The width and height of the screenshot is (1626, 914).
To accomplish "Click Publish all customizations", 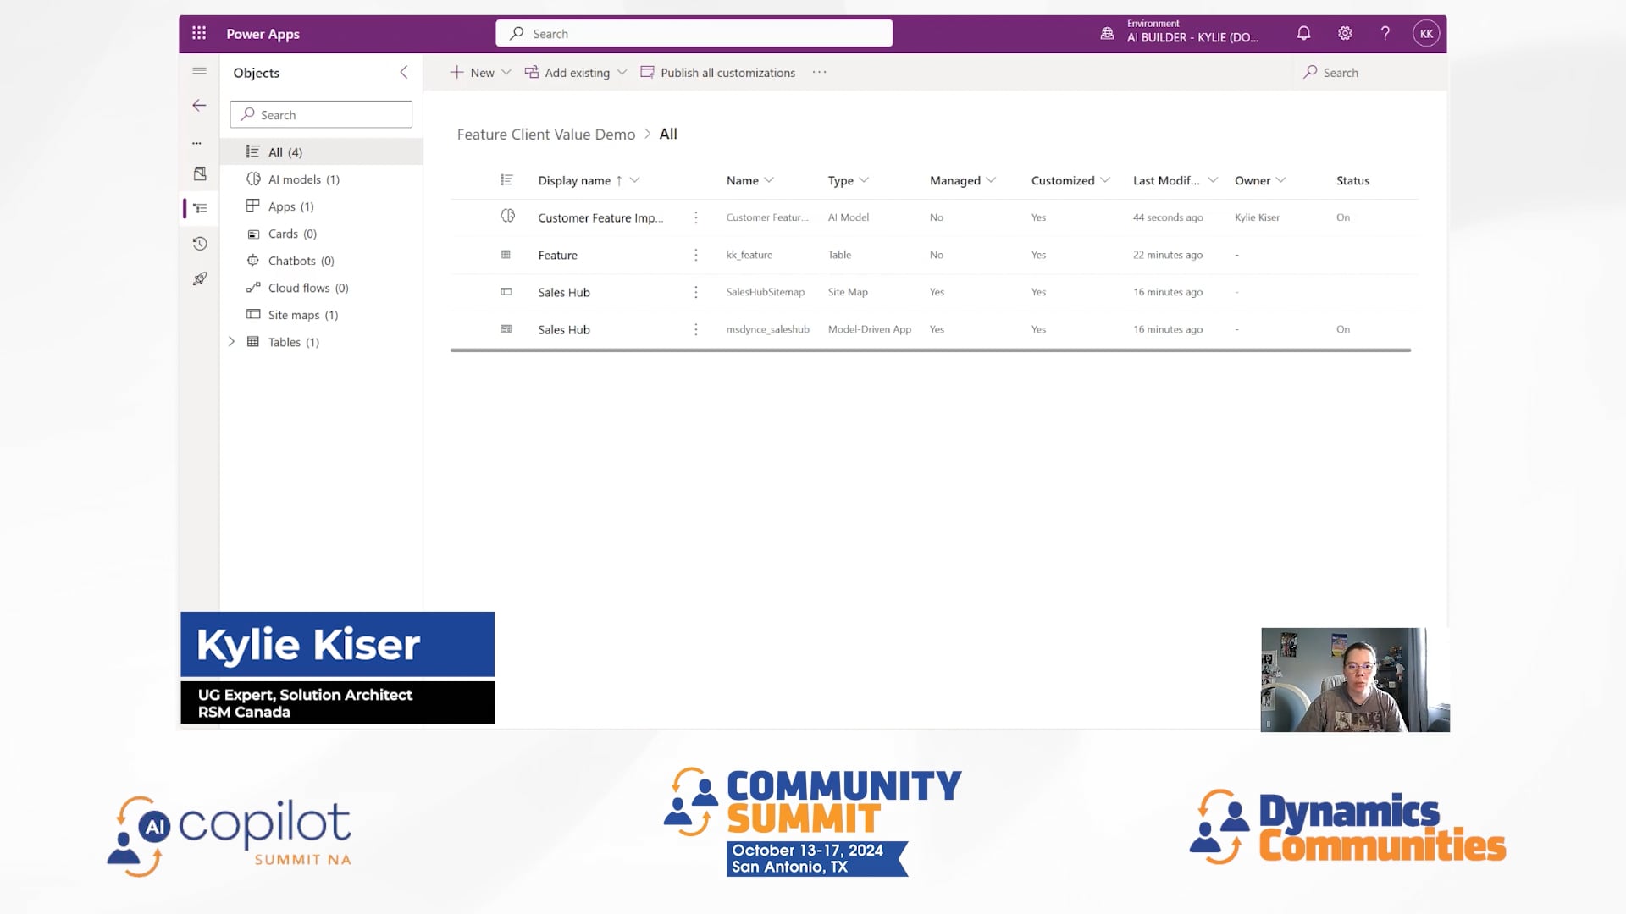I will [x=718, y=73].
